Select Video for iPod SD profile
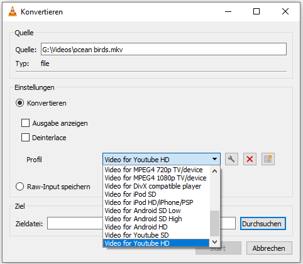The width and height of the screenshot is (303, 264). click(156, 194)
